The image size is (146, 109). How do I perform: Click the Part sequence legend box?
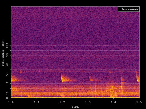point(129,9)
